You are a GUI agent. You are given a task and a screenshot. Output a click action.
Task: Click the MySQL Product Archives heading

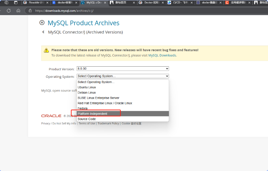click(84, 23)
